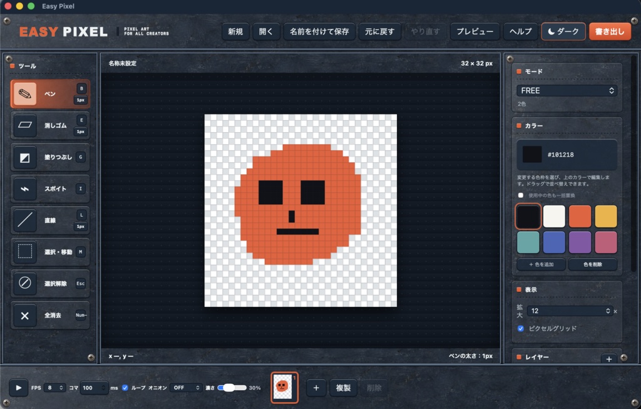
Task: Add a new layer with plus icon
Action: click(608, 359)
